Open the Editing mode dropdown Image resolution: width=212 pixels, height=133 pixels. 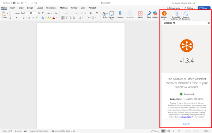pyautogui.click(x=190, y=8)
